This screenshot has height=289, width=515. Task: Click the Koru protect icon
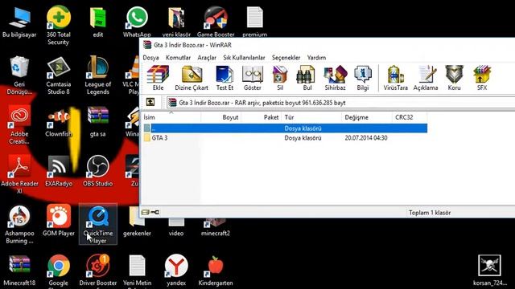coord(454,78)
